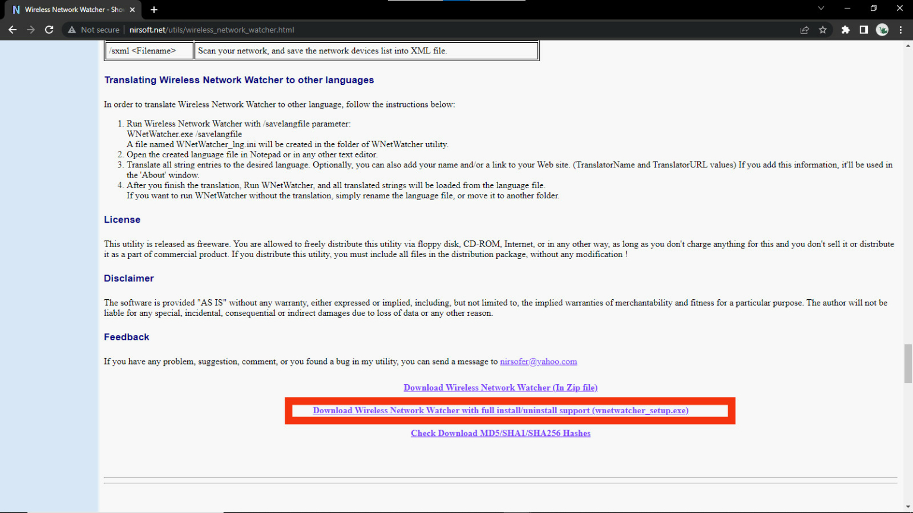The height and width of the screenshot is (513, 913).
Task: Click the vertical scrollbar thumb
Action: coord(908,363)
